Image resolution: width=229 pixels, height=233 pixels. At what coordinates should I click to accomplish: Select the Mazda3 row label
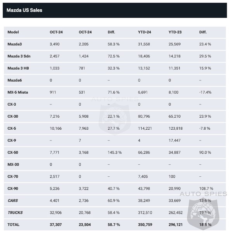tap(14, 44)
